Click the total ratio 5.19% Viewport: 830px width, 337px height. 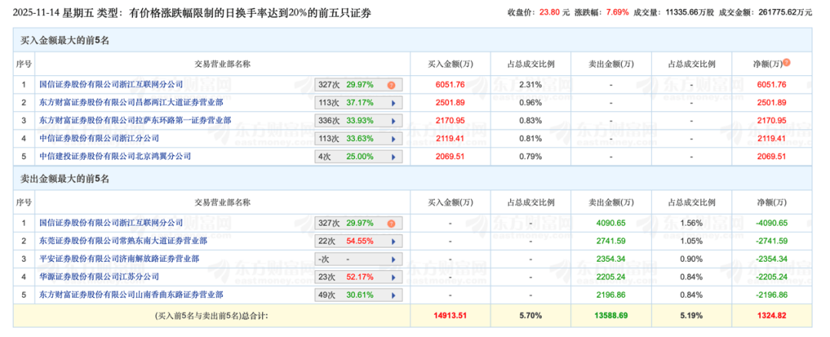pyautogui.click(x=692, y=316)
